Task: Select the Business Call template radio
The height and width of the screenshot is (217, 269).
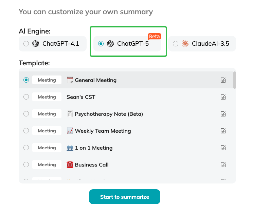Action: 26,165
